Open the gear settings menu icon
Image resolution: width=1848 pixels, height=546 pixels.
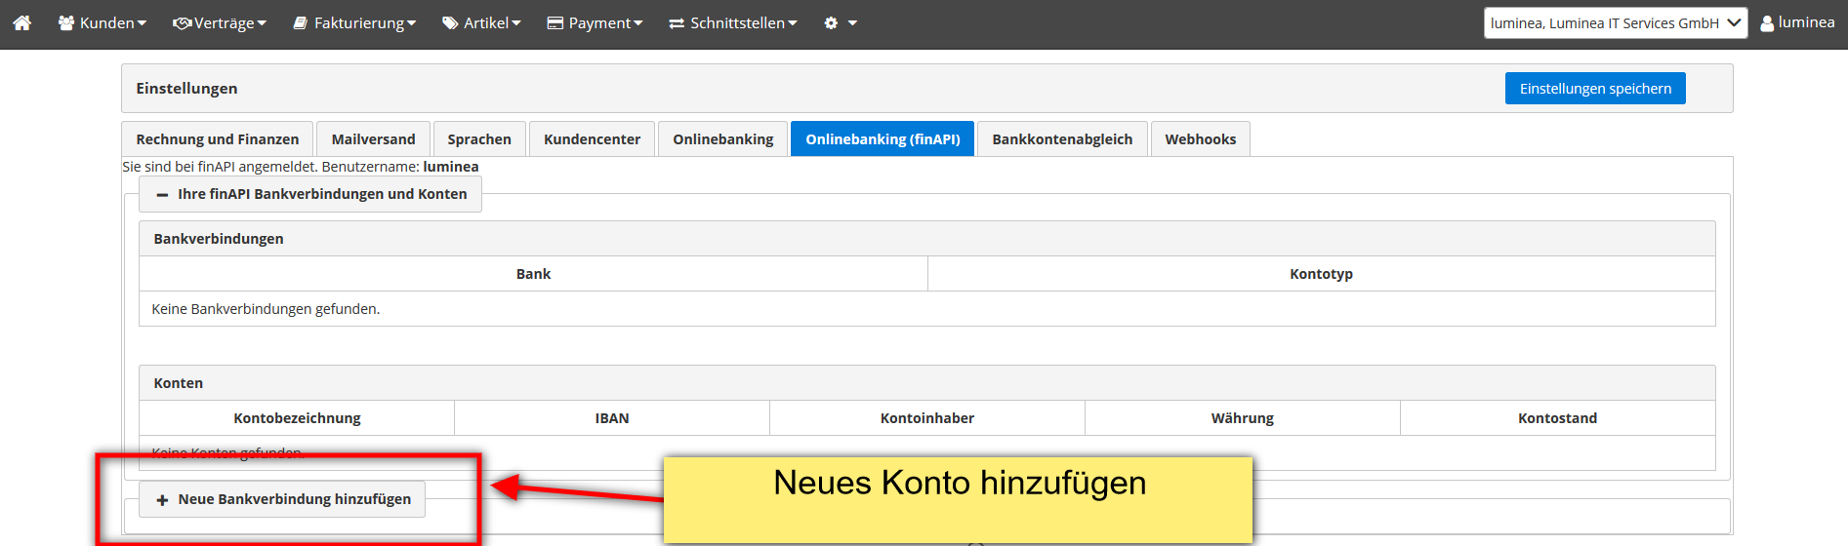[832, 23]
